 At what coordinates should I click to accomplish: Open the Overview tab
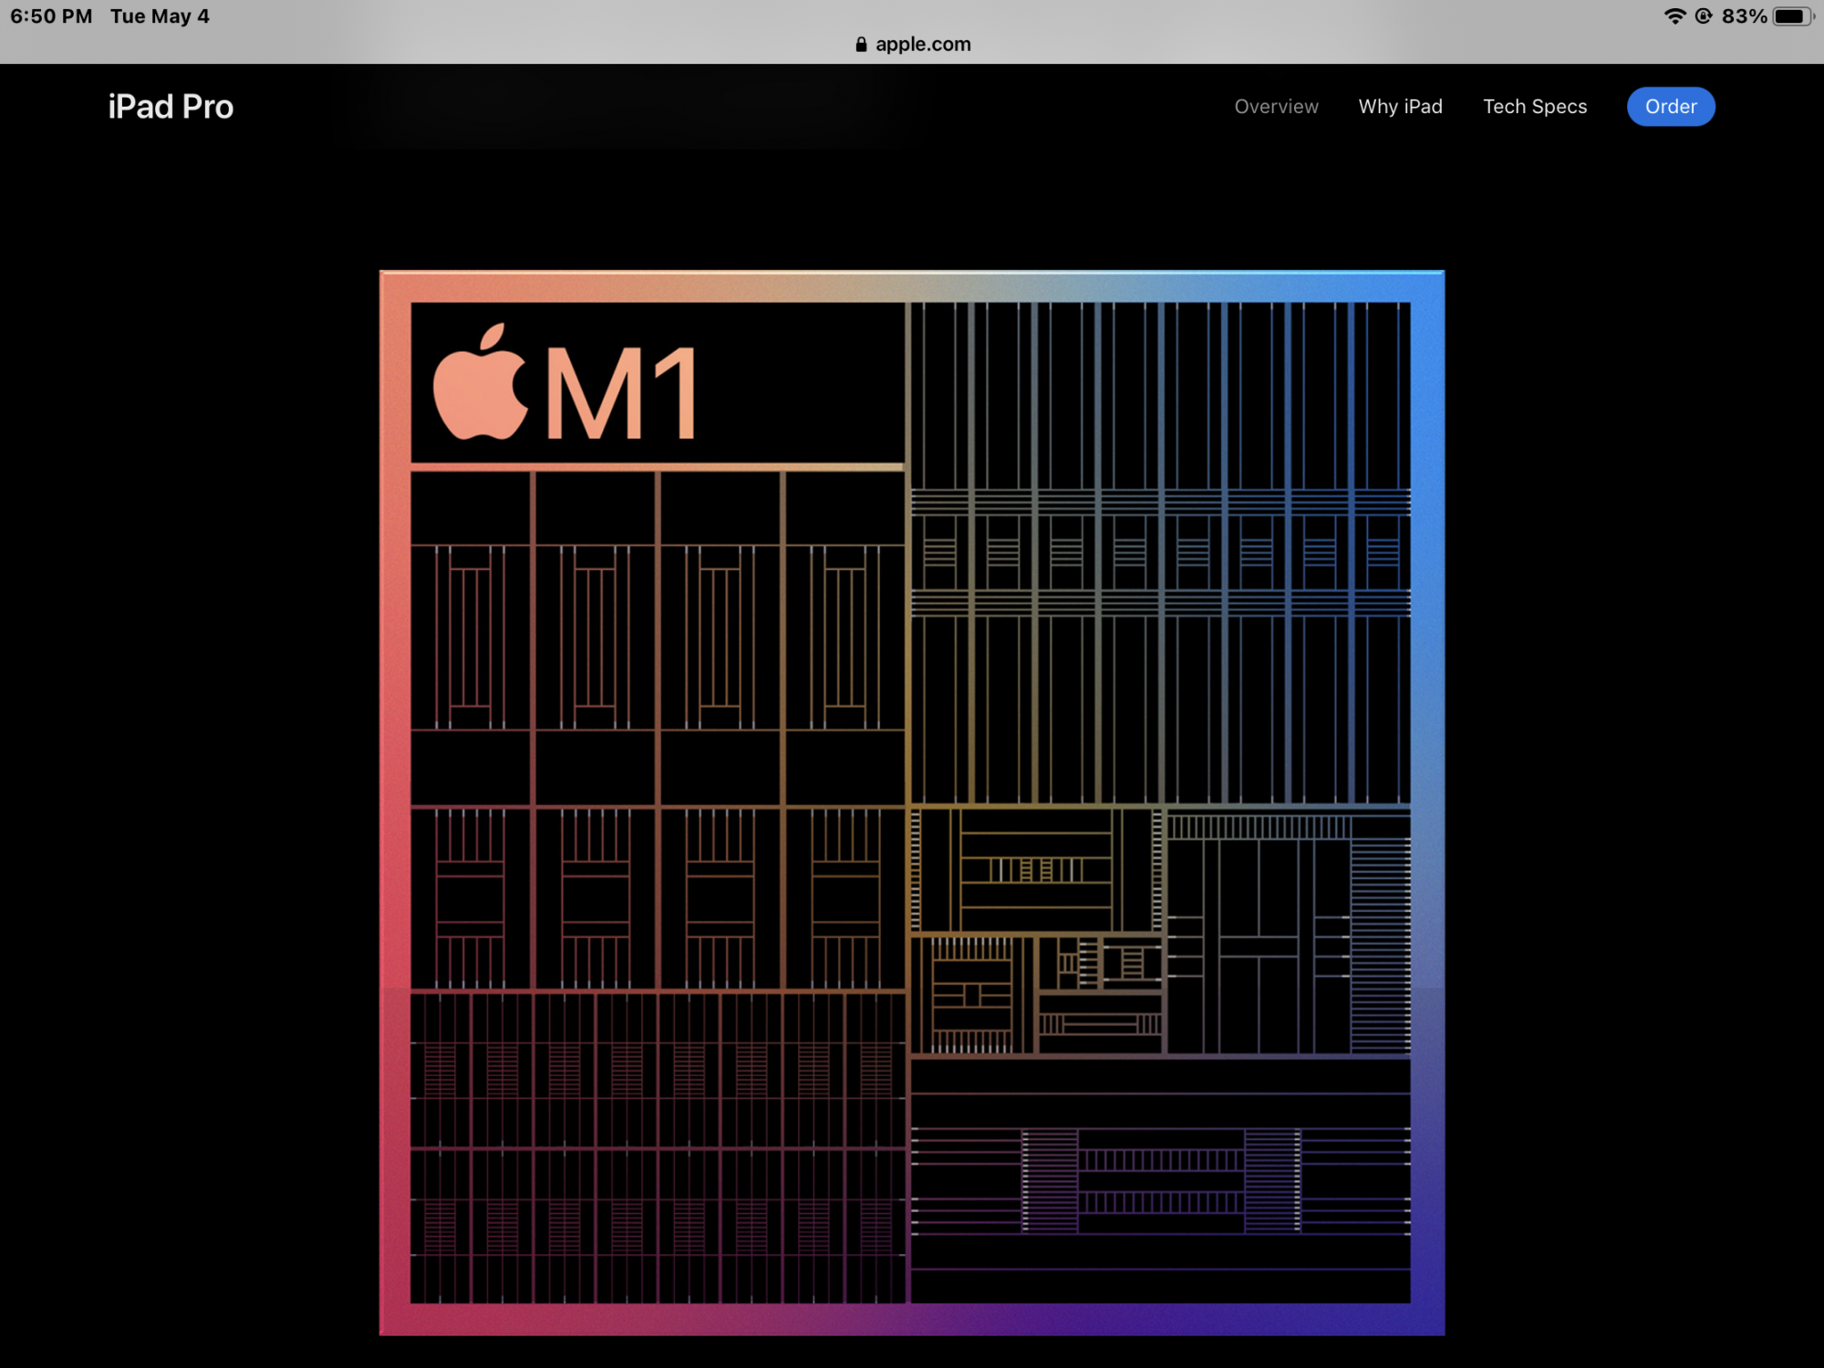1276,107
